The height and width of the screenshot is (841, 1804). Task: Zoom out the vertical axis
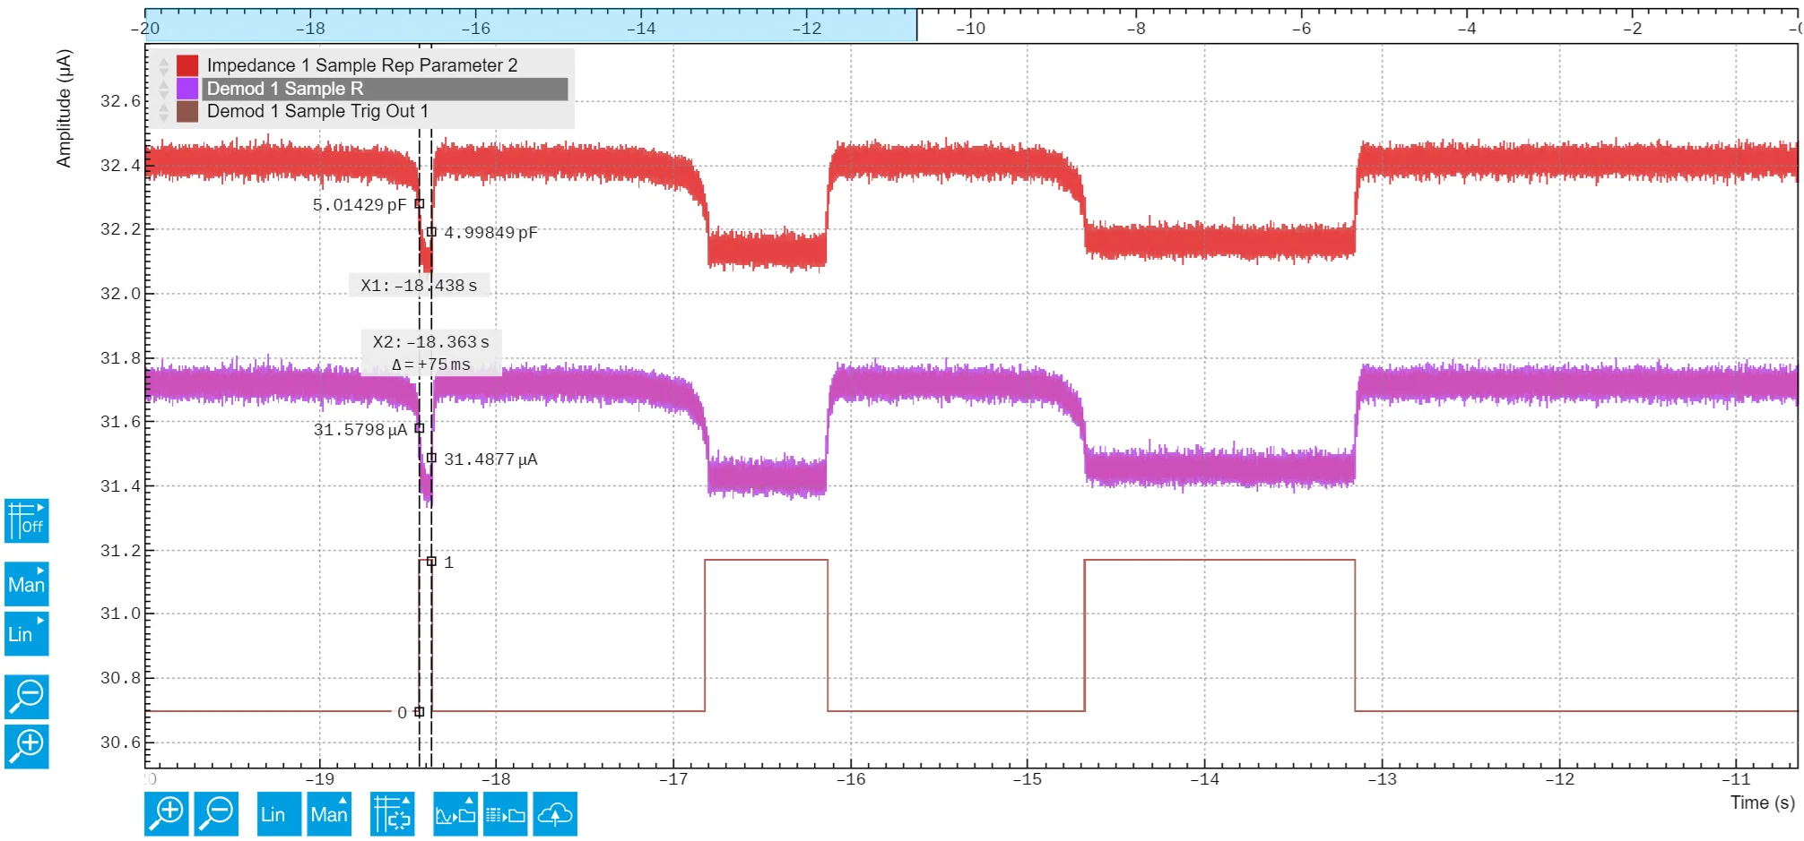27,696
